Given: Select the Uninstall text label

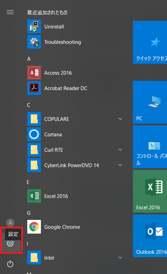Looking at the screenshot, I should tap(54, 27).
